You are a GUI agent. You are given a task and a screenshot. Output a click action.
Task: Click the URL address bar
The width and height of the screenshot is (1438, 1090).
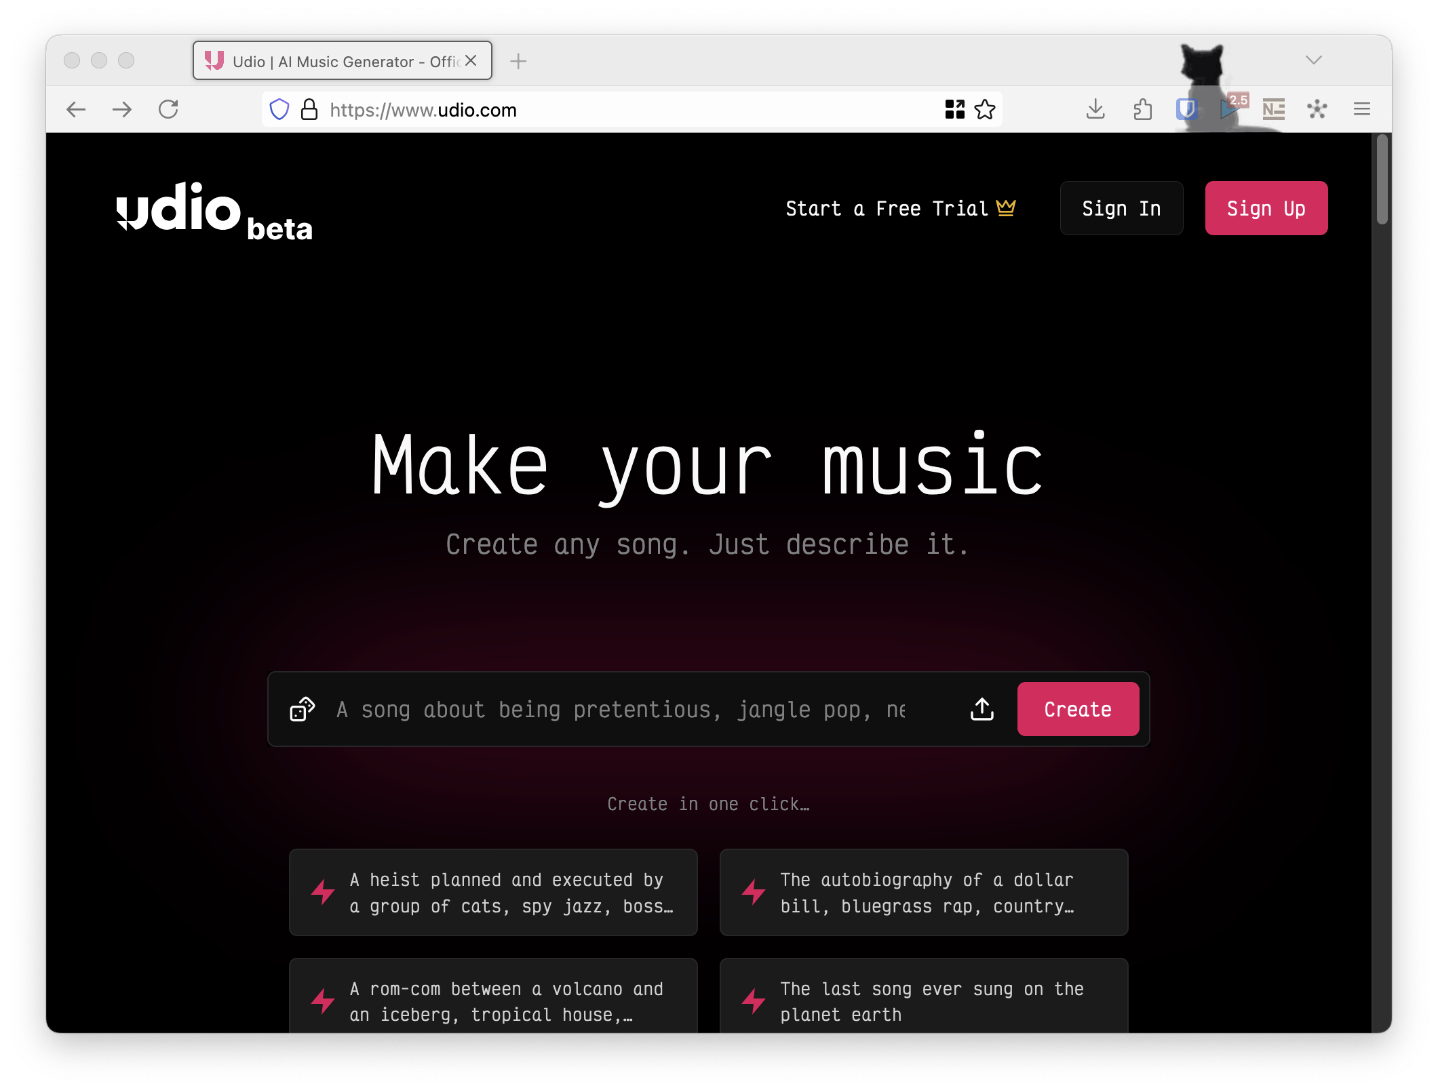pyautogui.click(x=631, y=109)
